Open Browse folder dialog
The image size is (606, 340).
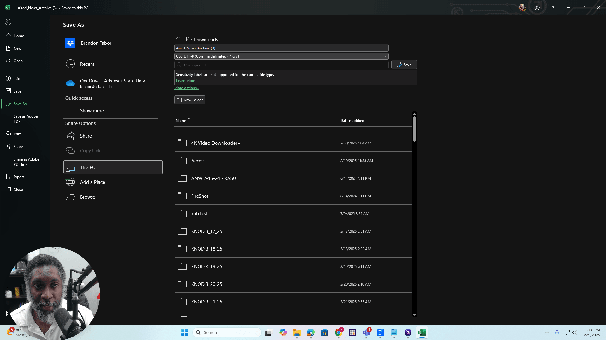(x=113, y=197)
